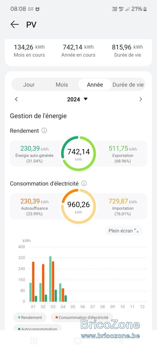Tap the 960,26 kWh consumption ring
Viewport: 157px width, 350px height.
point(78,206)
